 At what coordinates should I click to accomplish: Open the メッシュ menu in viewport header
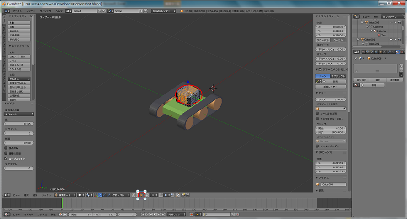[46, 195]
